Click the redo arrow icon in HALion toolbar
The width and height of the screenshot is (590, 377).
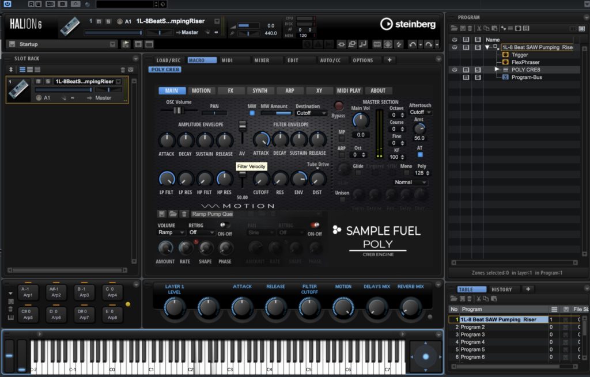pos(429,44)
